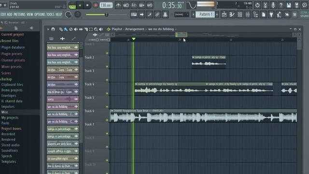Open Current project in Browser
Screen dimensions: 309x174
point(13,34)
